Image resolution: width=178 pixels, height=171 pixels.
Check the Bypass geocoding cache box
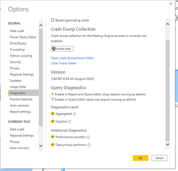53,20
